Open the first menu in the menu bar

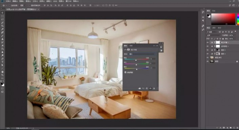coord(8,1)
